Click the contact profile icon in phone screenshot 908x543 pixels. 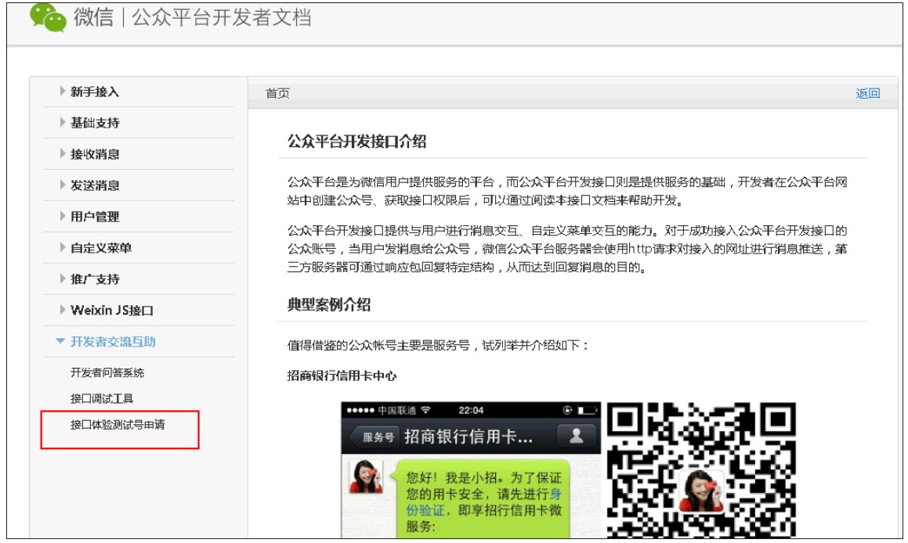point(576,436)
